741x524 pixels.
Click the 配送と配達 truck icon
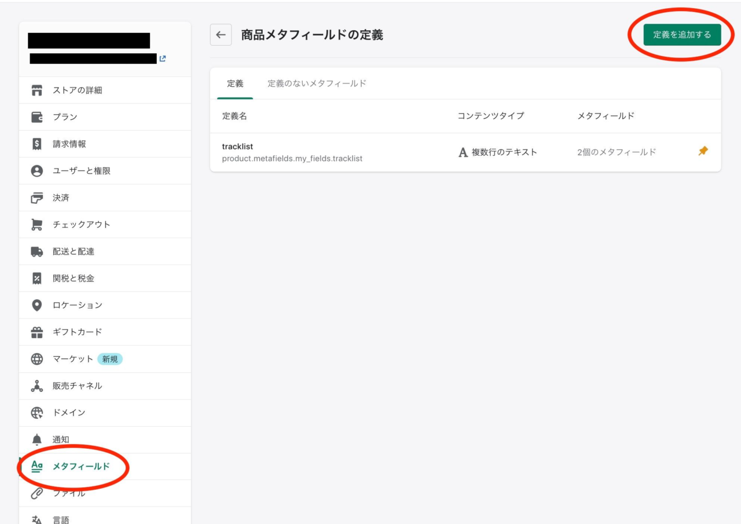pos(37,251)
